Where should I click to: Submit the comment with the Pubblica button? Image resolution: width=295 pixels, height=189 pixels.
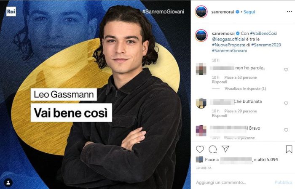tap(283, 182)
